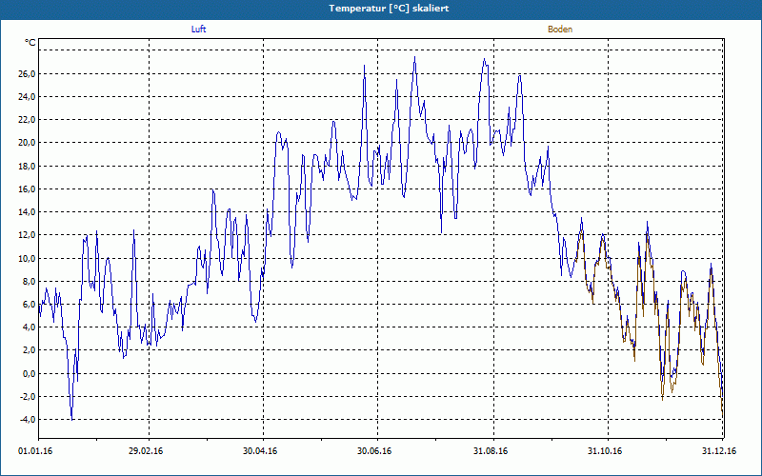Click the 31.08.16 date label
Screen dimensions: 762x476
490,451
